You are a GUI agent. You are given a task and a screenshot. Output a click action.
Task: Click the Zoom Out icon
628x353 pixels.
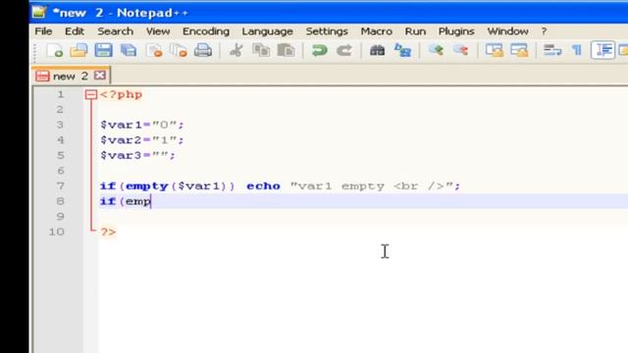point(460,50)
